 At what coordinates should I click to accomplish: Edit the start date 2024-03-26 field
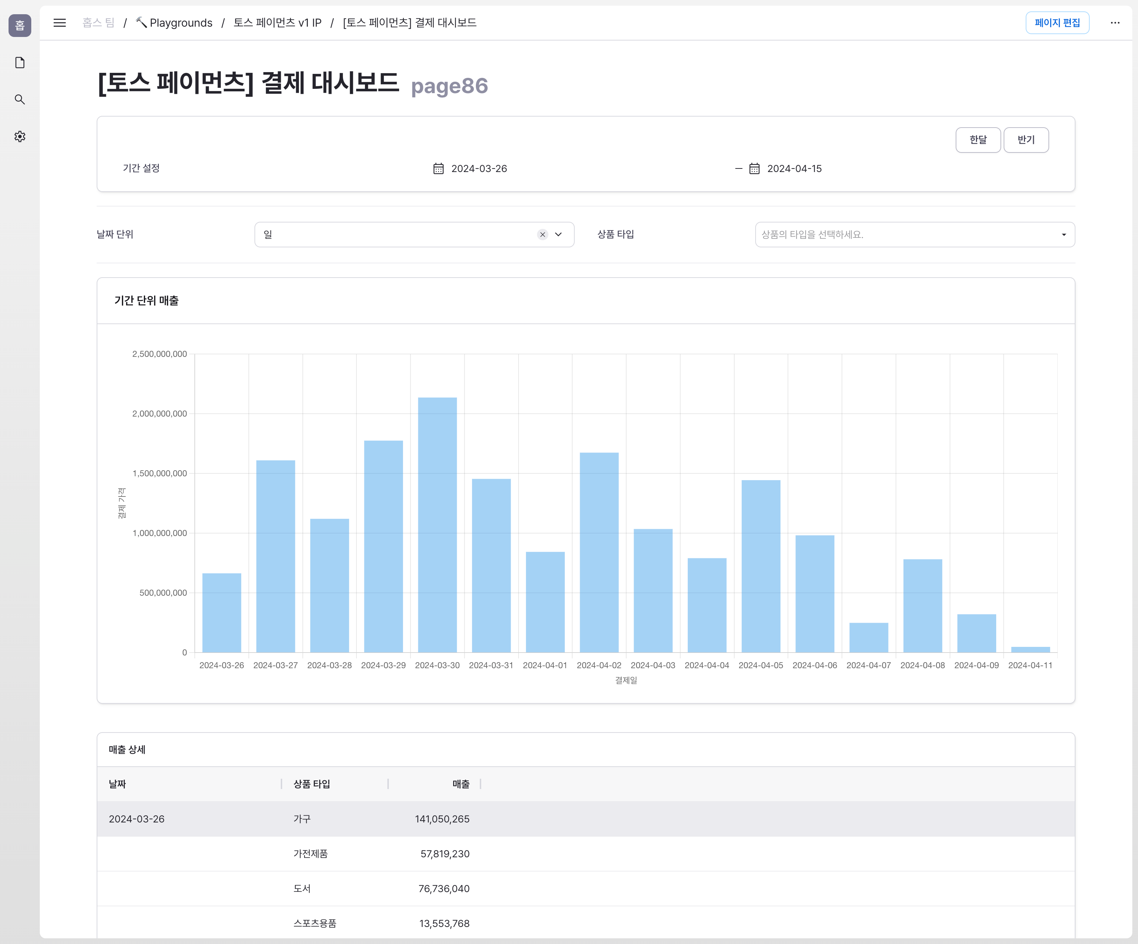coord(479,168)
